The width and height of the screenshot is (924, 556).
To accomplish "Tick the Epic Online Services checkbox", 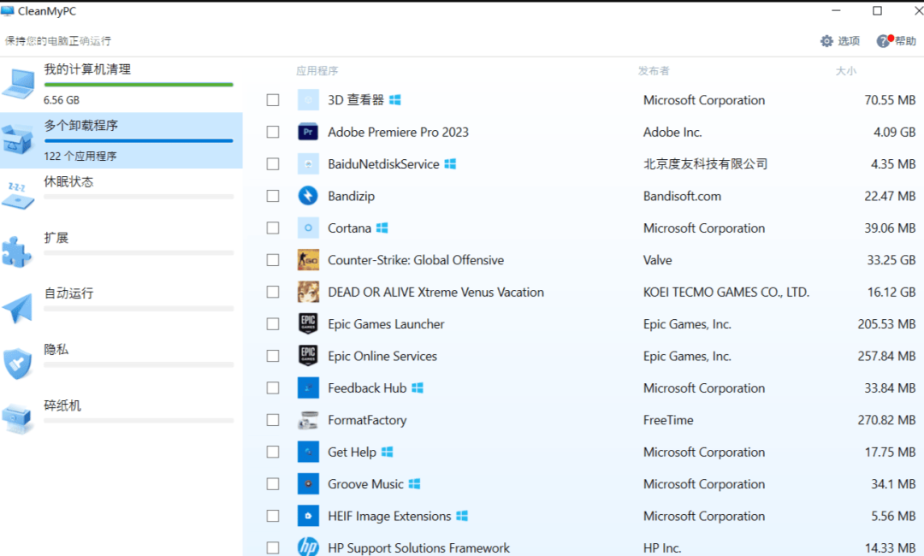I will click(x=273, y=356).
